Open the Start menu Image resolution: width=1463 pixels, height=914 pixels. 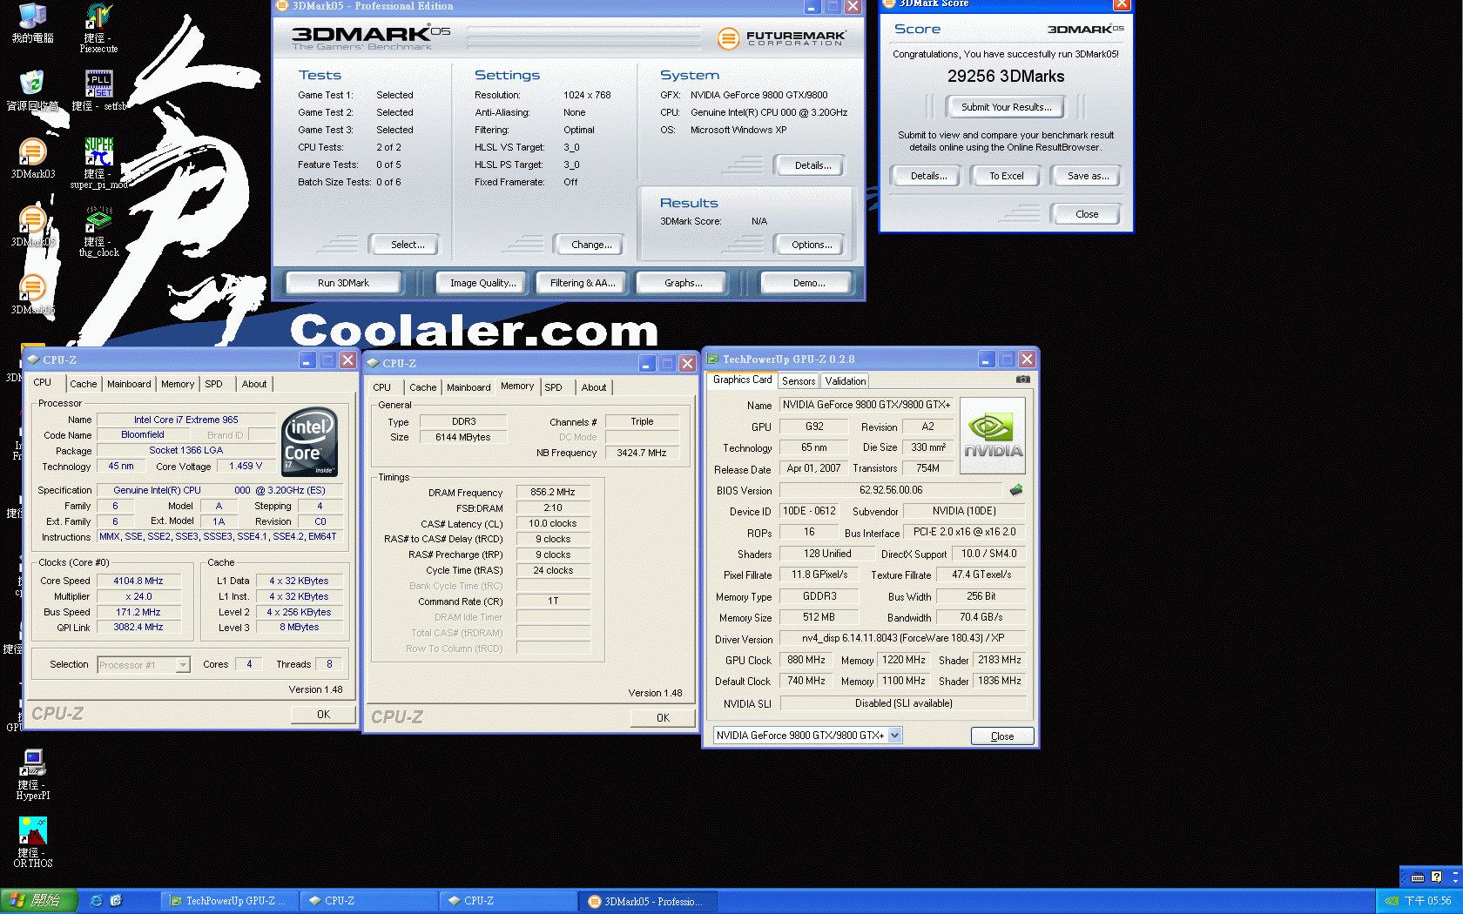pyautogui.click(x=39, y=901)
